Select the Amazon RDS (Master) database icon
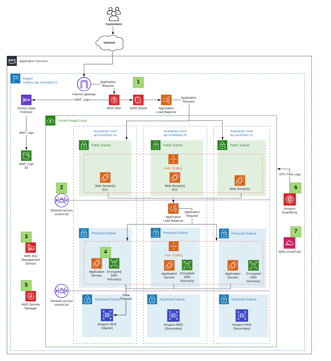Image resolution: width=331 pixels, height=361 pixels. 107,315
